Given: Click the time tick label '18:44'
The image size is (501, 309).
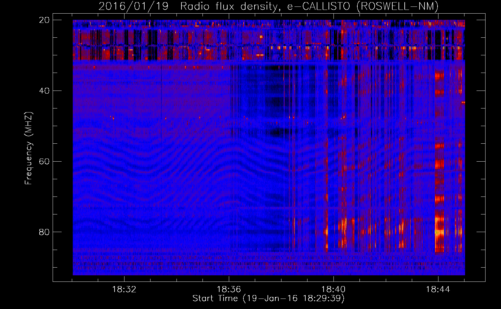Looking at the screenshot, I should coord(438,290).
